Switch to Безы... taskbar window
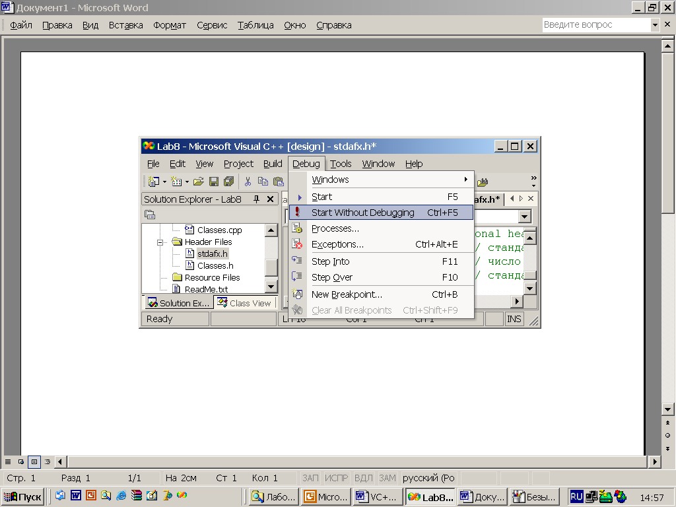676x507 pixels. pos(535,497)
